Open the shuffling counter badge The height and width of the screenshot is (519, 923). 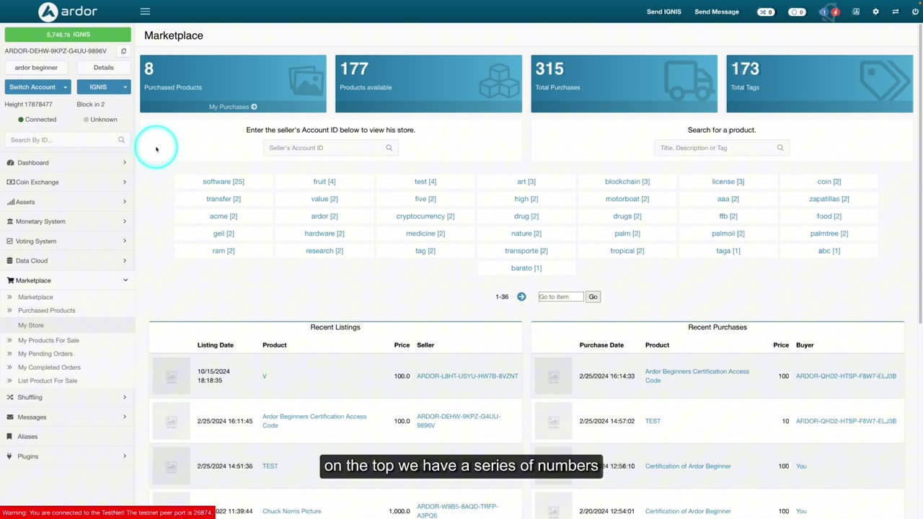[766, 12]
